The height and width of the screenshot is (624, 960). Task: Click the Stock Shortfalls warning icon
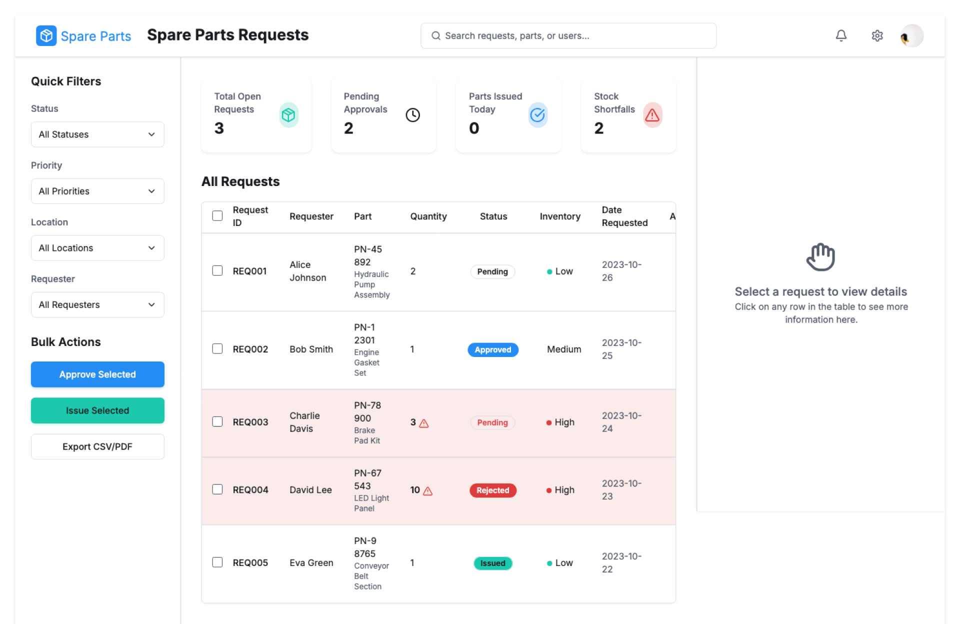652,115
